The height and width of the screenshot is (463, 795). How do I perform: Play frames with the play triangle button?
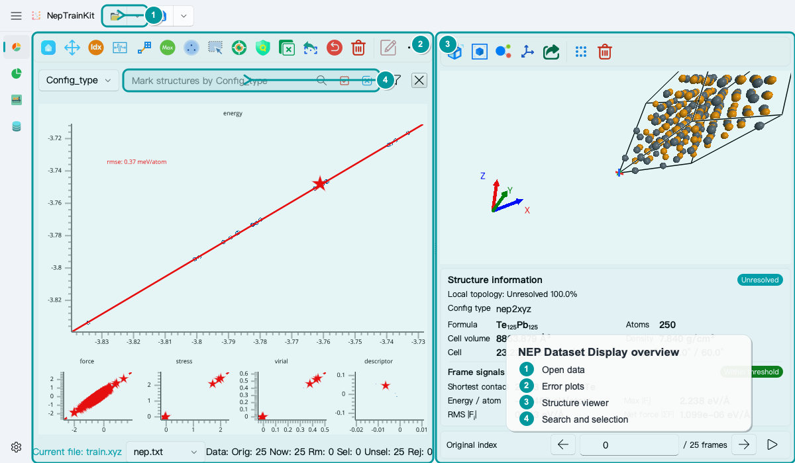(772, 444)
